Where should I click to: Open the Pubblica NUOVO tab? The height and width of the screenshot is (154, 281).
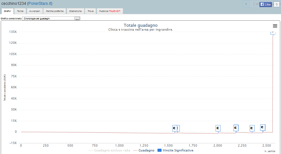coord(110,11)
